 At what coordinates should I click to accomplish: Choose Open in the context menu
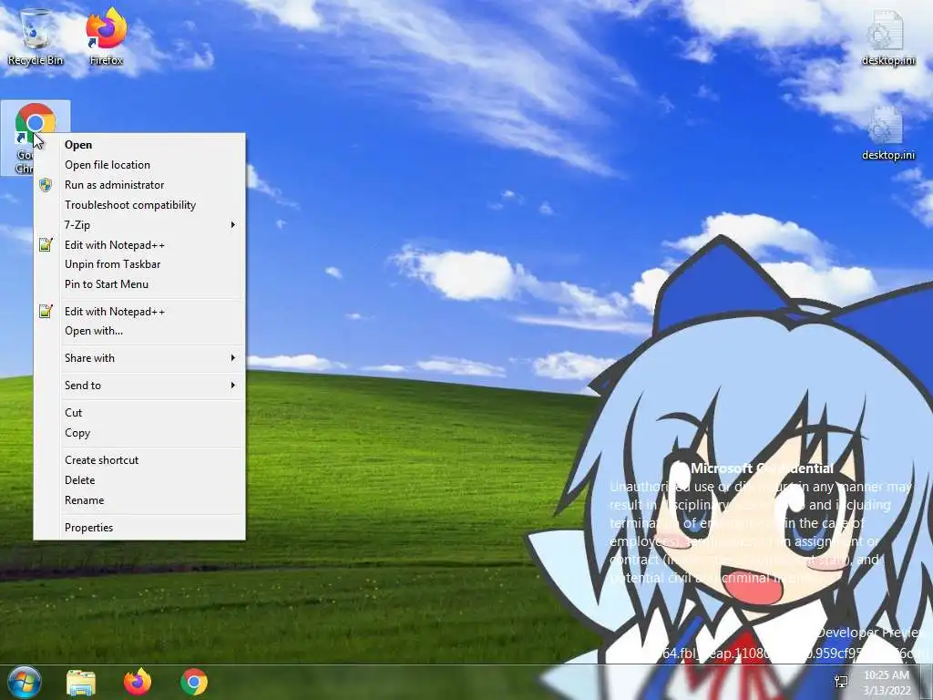coord(139,145)
